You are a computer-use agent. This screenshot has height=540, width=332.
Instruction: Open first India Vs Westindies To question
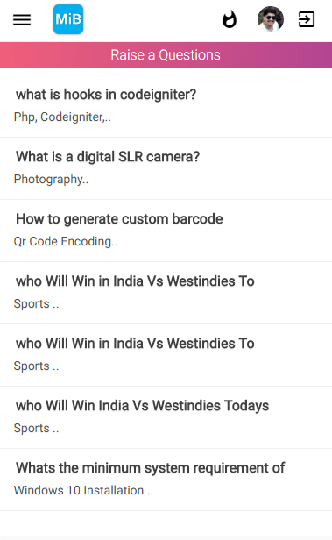(135, 281)
